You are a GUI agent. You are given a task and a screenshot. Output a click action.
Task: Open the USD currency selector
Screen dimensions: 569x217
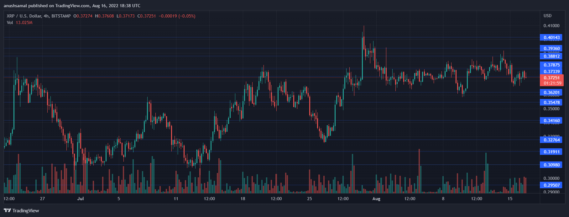tap(547, 16)
